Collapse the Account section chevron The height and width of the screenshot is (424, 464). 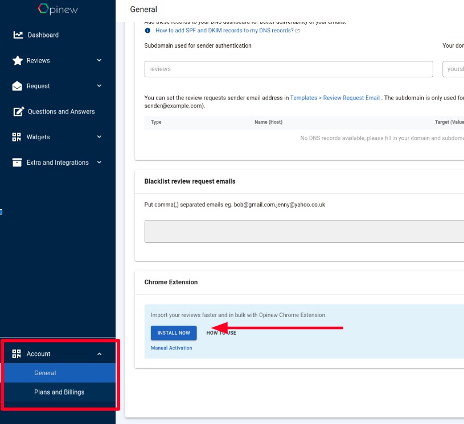coord(99,354)
